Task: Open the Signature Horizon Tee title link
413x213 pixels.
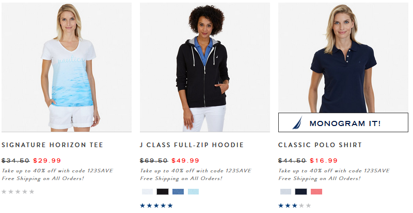Action: click(x=52, y=145)
